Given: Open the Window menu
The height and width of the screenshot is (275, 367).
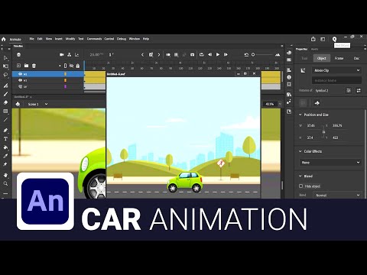Looking at the screenshot, I should (135, 39).
